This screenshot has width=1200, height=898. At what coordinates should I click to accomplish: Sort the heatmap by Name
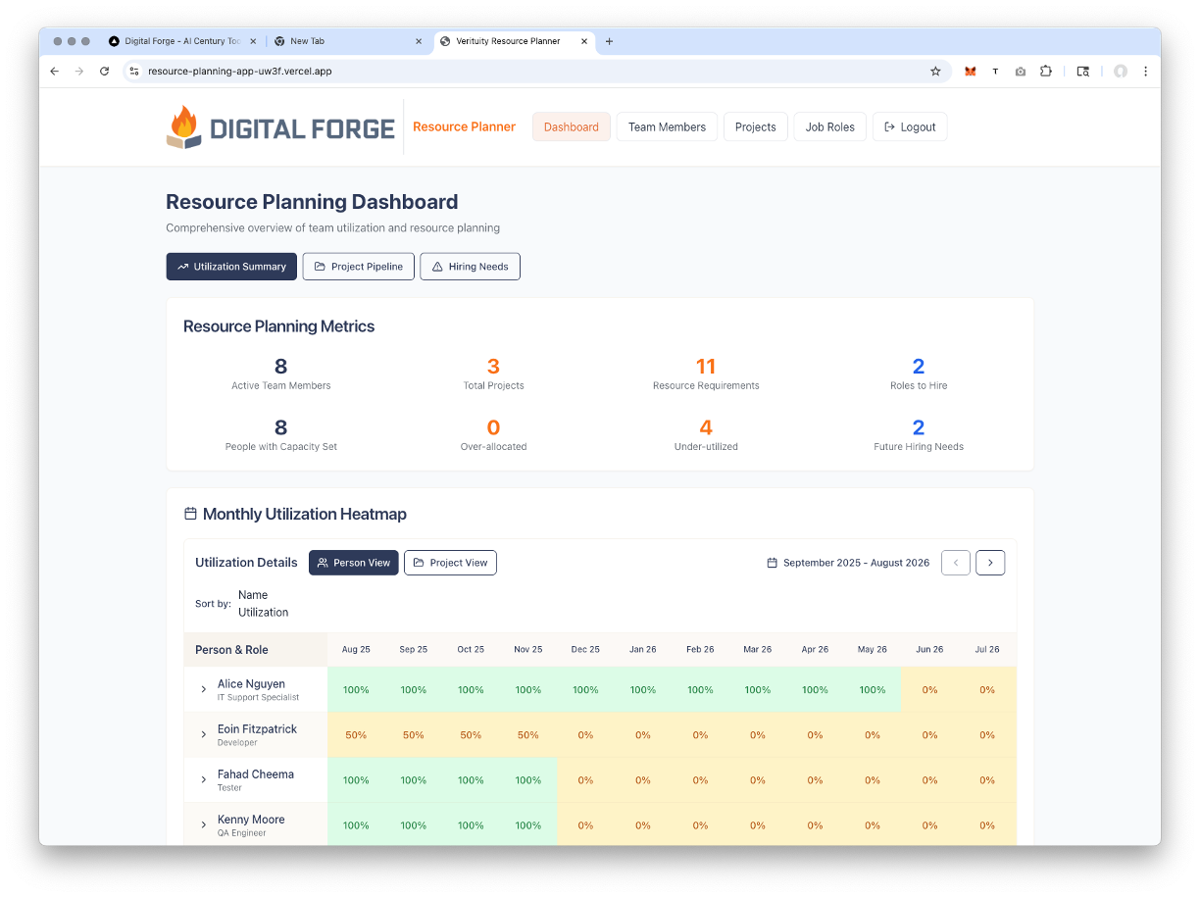(x=252, y=594)
